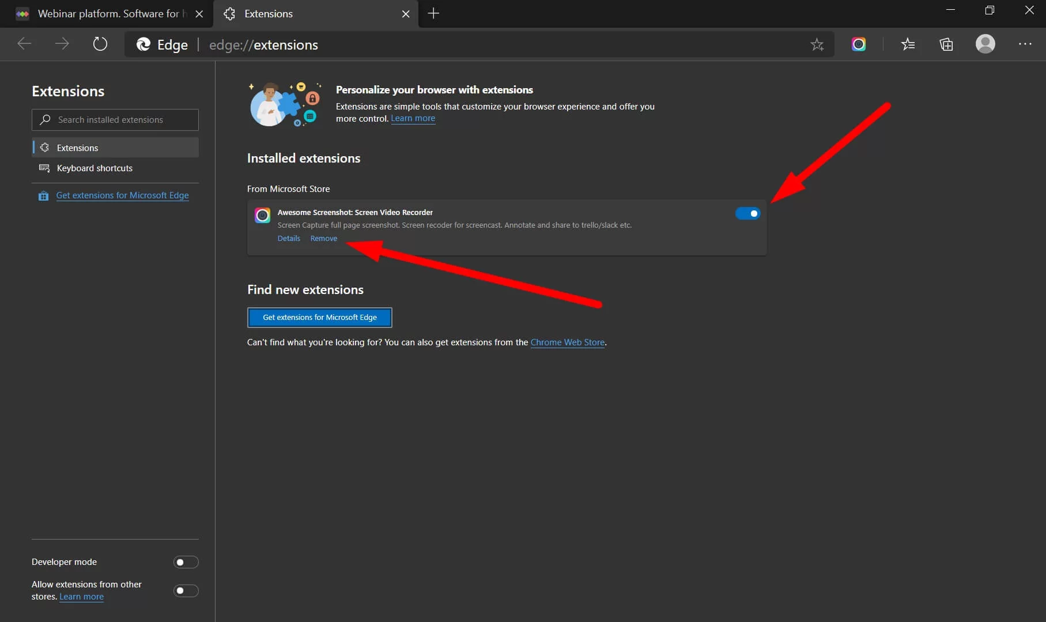
Task: Switch to the Webinar platform tab
Action: 104,14
